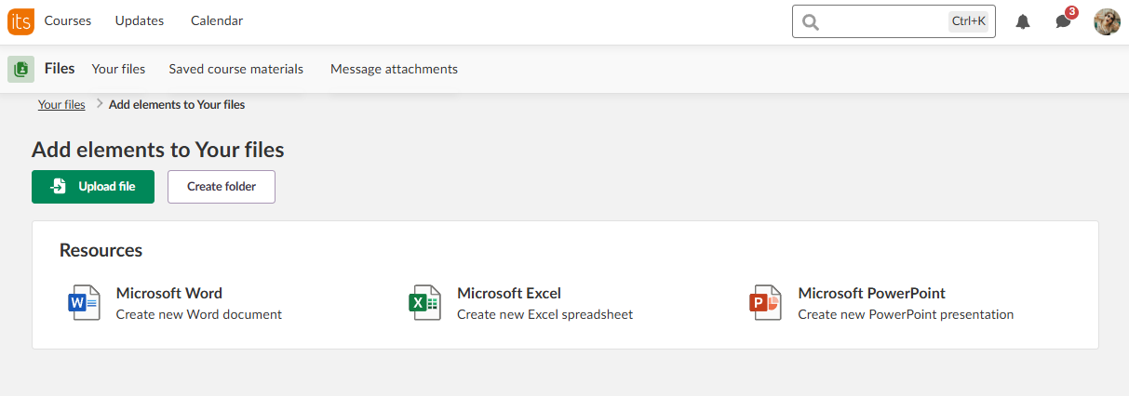Follow the Your files breadcrumb link
The image size is (1129, 396).
pyautogui.click(x=61, y=105)
